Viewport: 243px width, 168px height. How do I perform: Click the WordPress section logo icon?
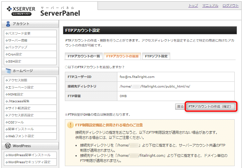point(8,146)
